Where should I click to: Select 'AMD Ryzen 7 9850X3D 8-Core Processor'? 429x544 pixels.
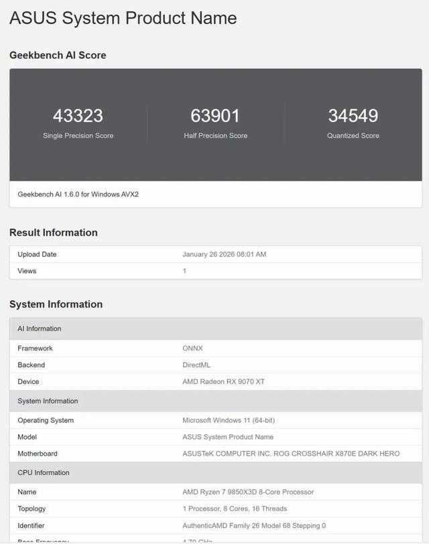click(248, 492)
